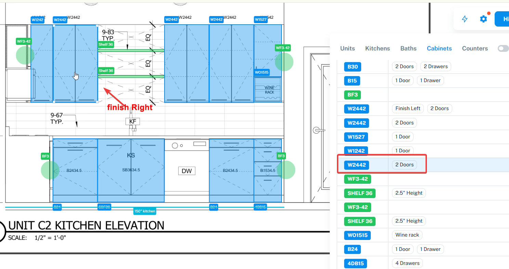
Task: Click the B24 badge in the list
Action: 352,249
